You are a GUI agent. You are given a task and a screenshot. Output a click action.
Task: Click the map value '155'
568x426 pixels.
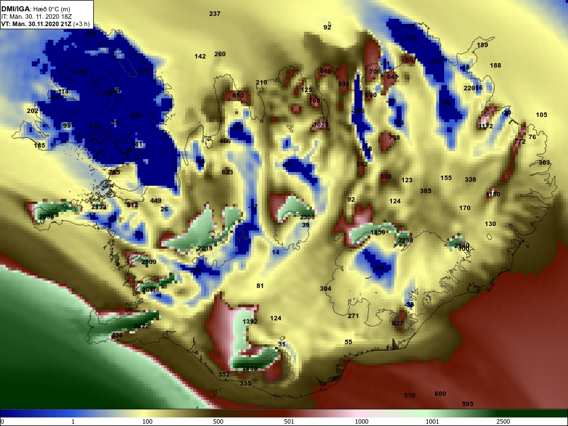click(x=446, y=177)
